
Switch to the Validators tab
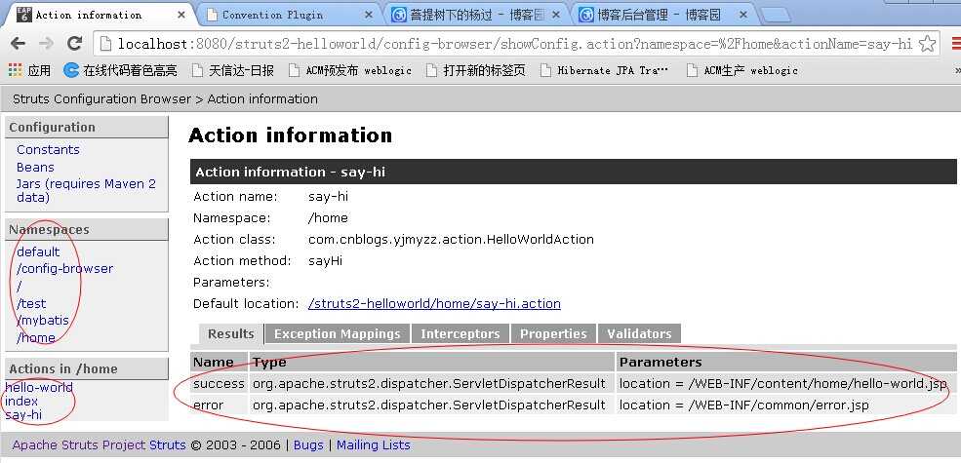point(639,333)
